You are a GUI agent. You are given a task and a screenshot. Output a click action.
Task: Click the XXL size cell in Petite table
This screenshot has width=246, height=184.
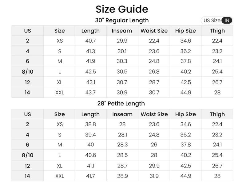[x=60, y=176]
